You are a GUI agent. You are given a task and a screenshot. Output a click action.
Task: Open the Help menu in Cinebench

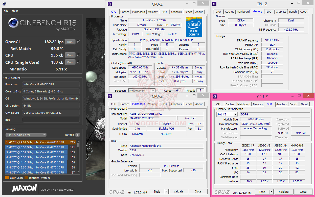(15, 11)
